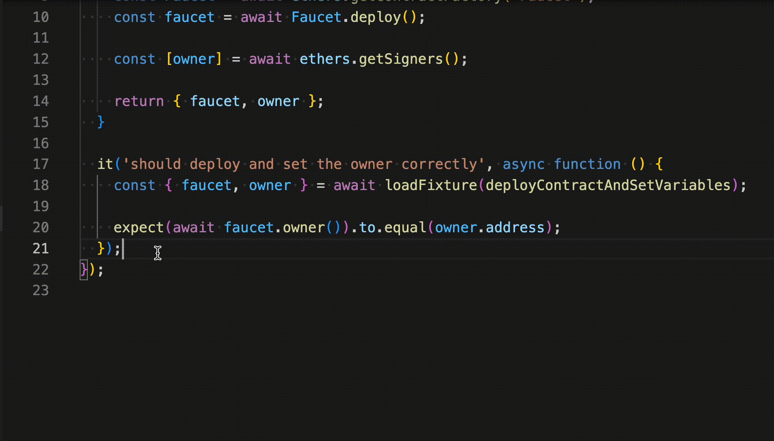Click the highlighted closing brace on line 22
The height and width of the screenshot is (441, 774).
point(83,269)
